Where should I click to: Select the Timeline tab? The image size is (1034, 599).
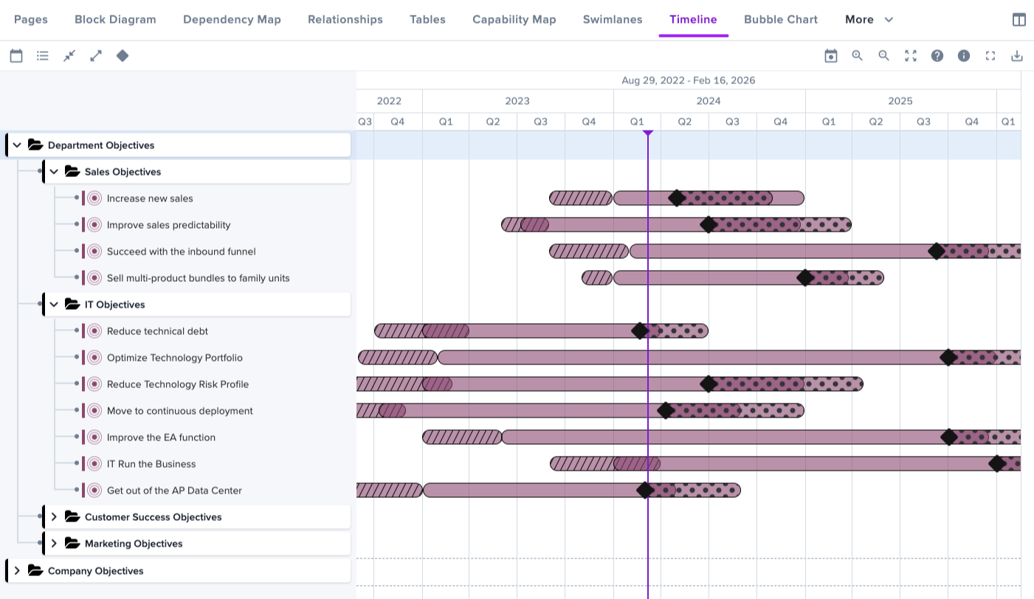693,19
